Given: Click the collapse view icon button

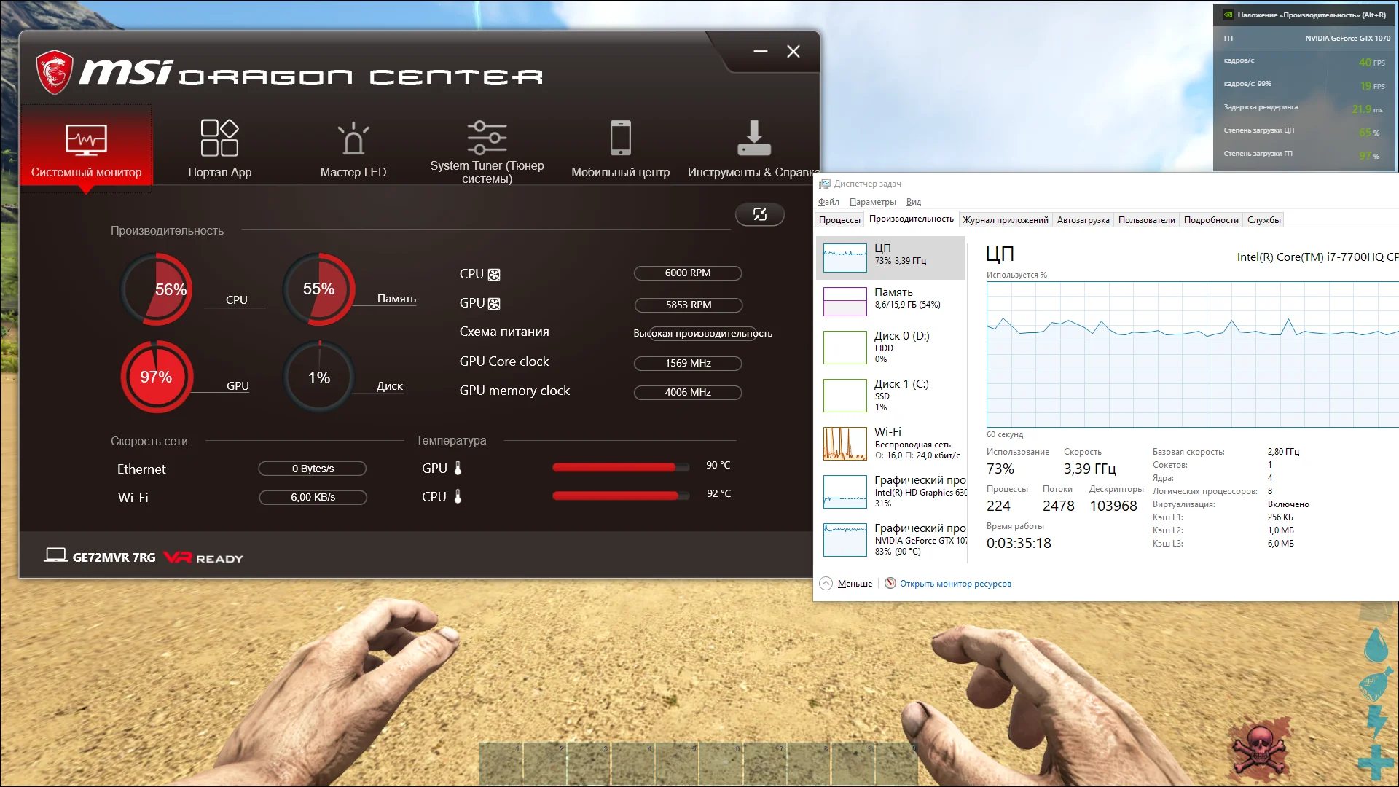Looking at the screenshot, I should [759, 214].
